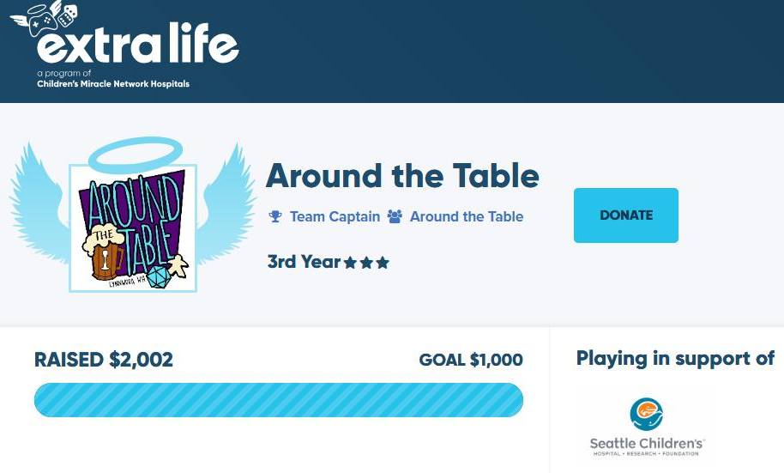Image resolution: width=784 pixels, height=473 pixels.
Task: Click the first star next to 3rd Year
Action: pyautogui.click(x=351, y=263)
